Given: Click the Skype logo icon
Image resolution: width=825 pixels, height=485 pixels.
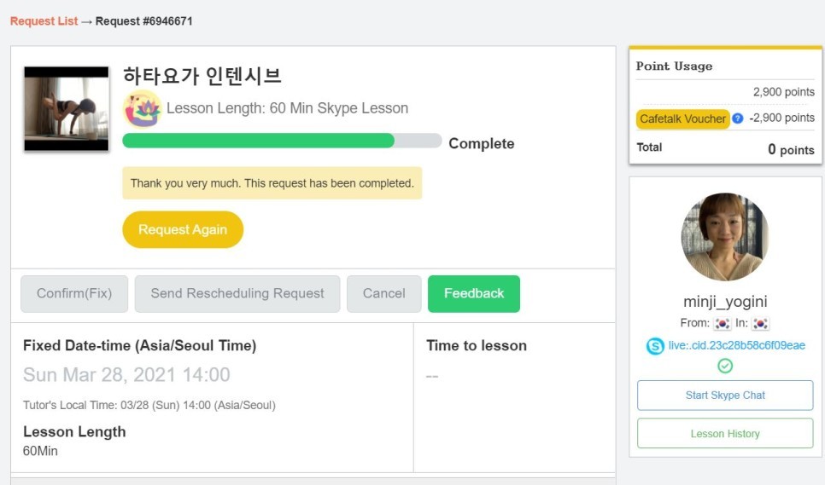Looking at the screenshot, I should (655, 346).
